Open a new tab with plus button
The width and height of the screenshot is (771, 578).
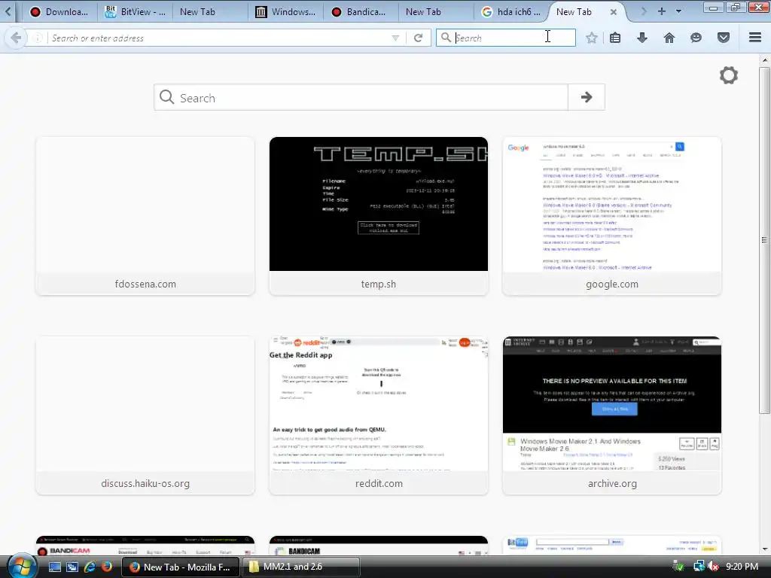[x=662, y=11]
